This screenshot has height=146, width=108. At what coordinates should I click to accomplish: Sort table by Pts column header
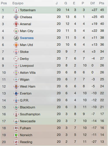[x=102, y=3]
